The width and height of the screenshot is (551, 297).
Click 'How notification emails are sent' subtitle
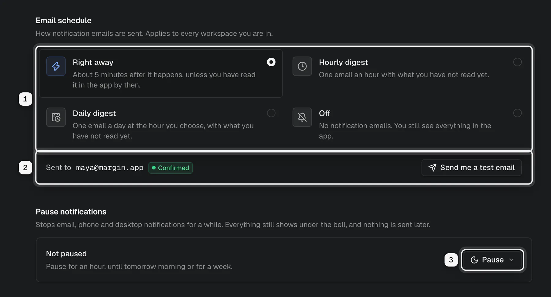[x=154, y=33]
